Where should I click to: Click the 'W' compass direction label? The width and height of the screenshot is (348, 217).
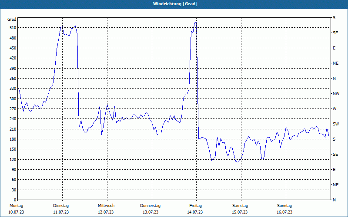(335, 109)
